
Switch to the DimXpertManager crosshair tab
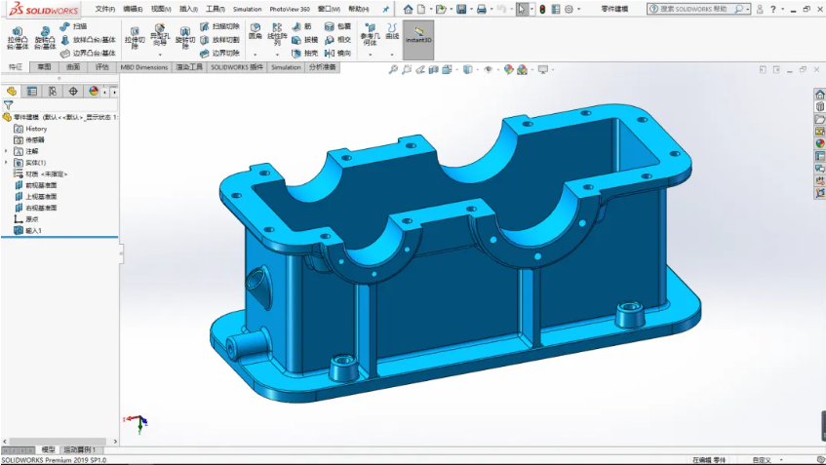tap(73, 91)
